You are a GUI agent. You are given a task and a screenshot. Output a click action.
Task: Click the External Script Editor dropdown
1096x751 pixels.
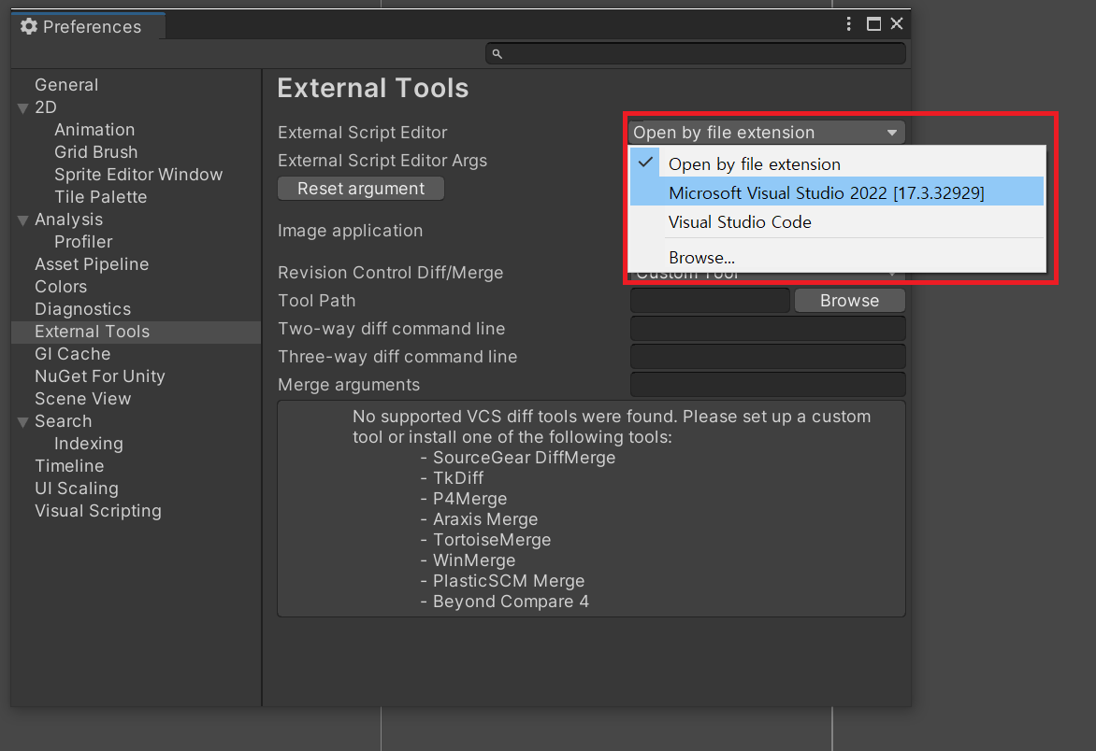point(766,133)
